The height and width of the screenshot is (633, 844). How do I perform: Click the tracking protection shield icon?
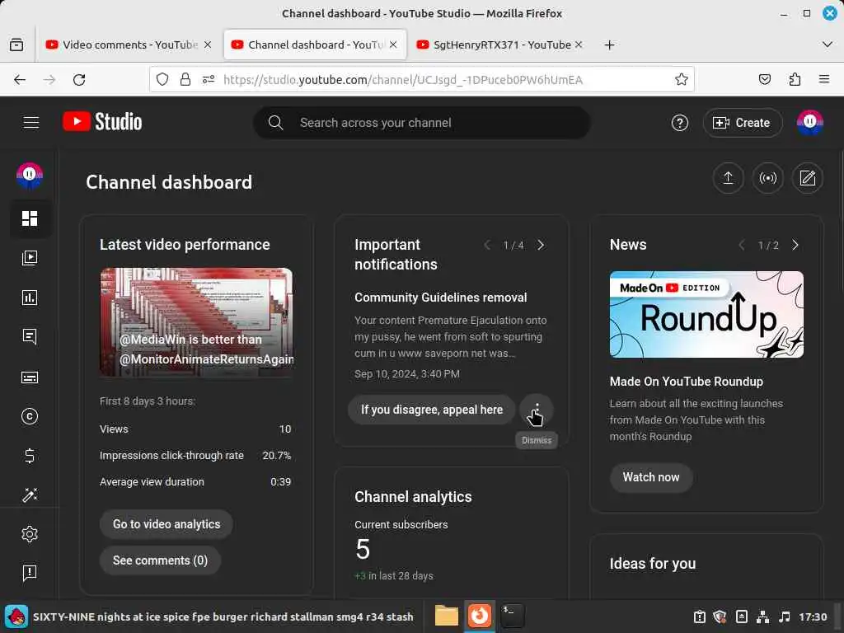(162, 80)
